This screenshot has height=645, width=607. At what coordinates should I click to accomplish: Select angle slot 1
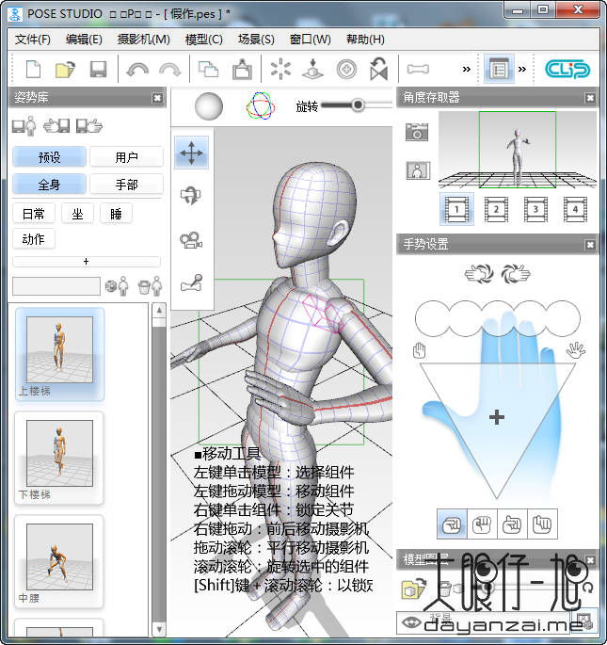click(x=456, y=209)
